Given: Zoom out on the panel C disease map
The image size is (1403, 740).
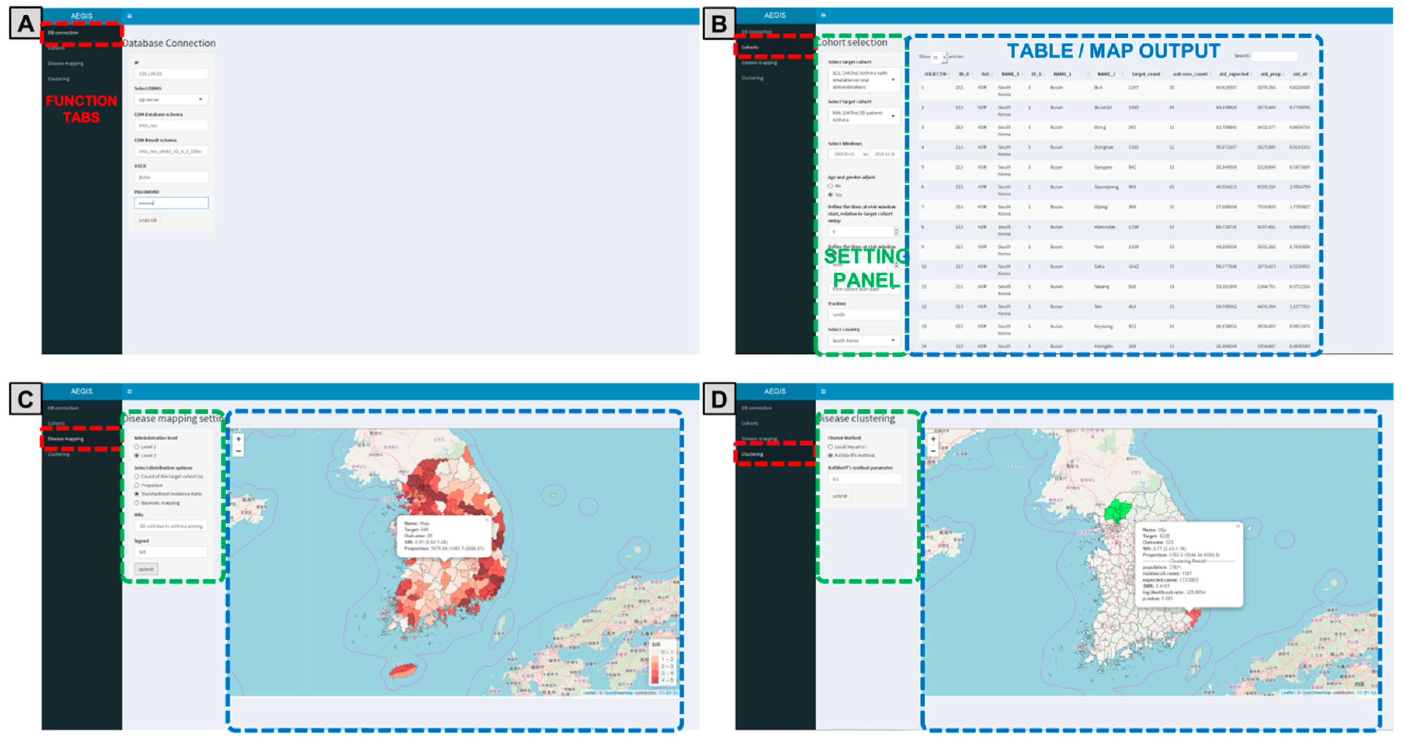Looking at the screenshot, I should (x=238, y=451).
